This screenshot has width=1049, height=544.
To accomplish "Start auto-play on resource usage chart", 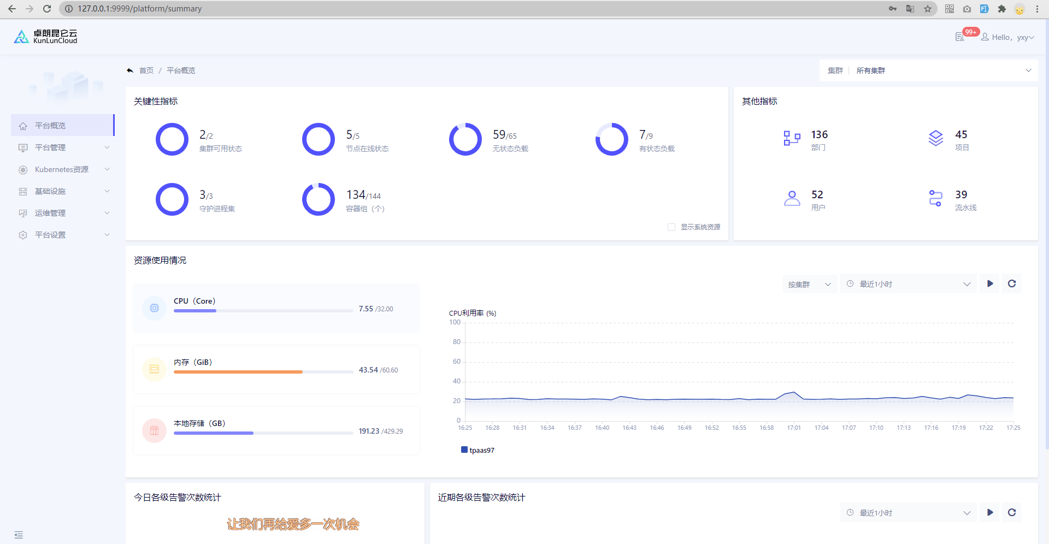I will pos(990,283).
